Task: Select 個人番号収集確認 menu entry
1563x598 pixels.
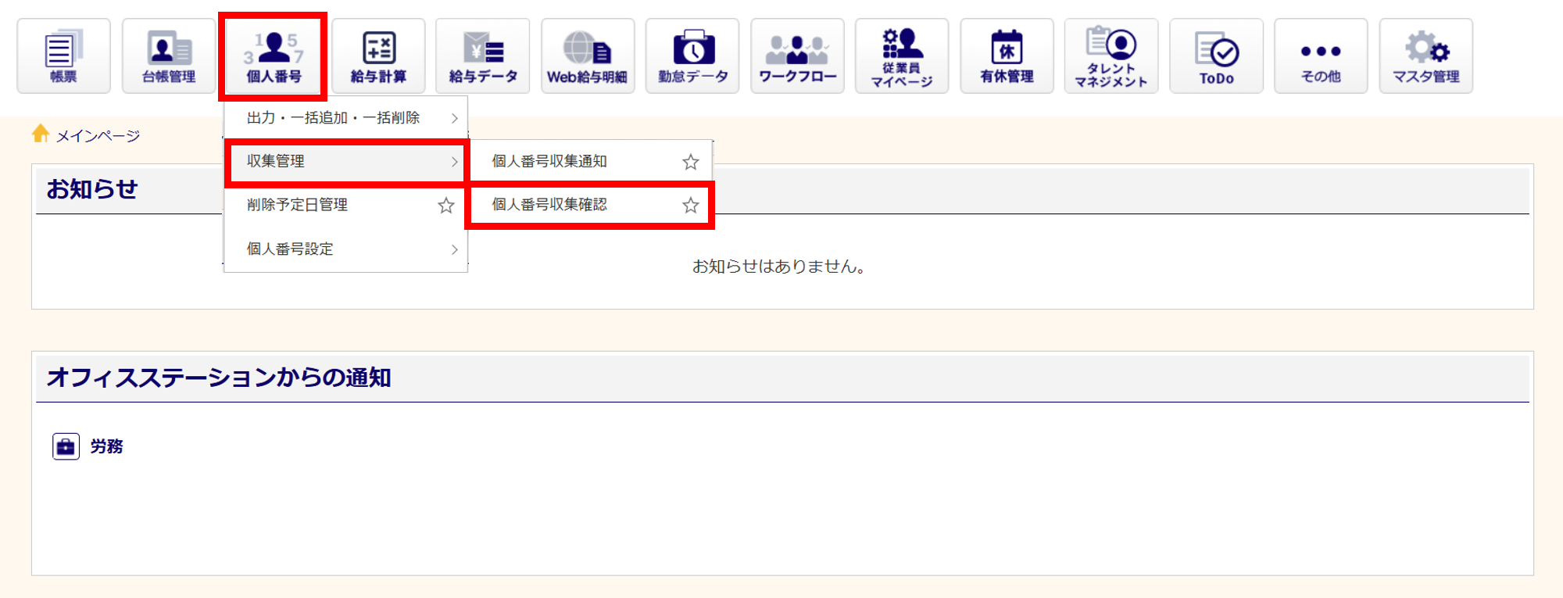Action: click(549, 205)
